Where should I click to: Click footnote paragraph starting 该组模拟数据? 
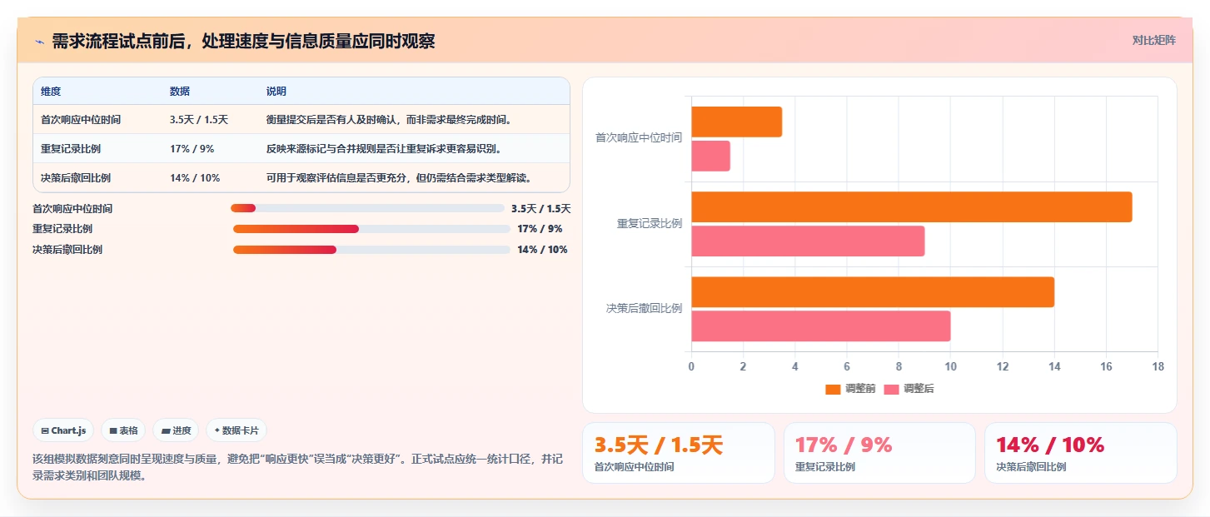coord(298,468)
